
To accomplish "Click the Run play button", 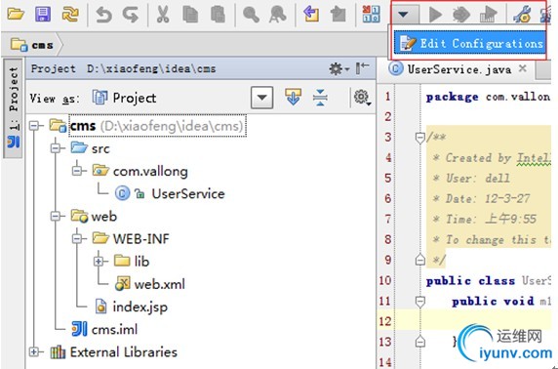I will click(435, 15).
